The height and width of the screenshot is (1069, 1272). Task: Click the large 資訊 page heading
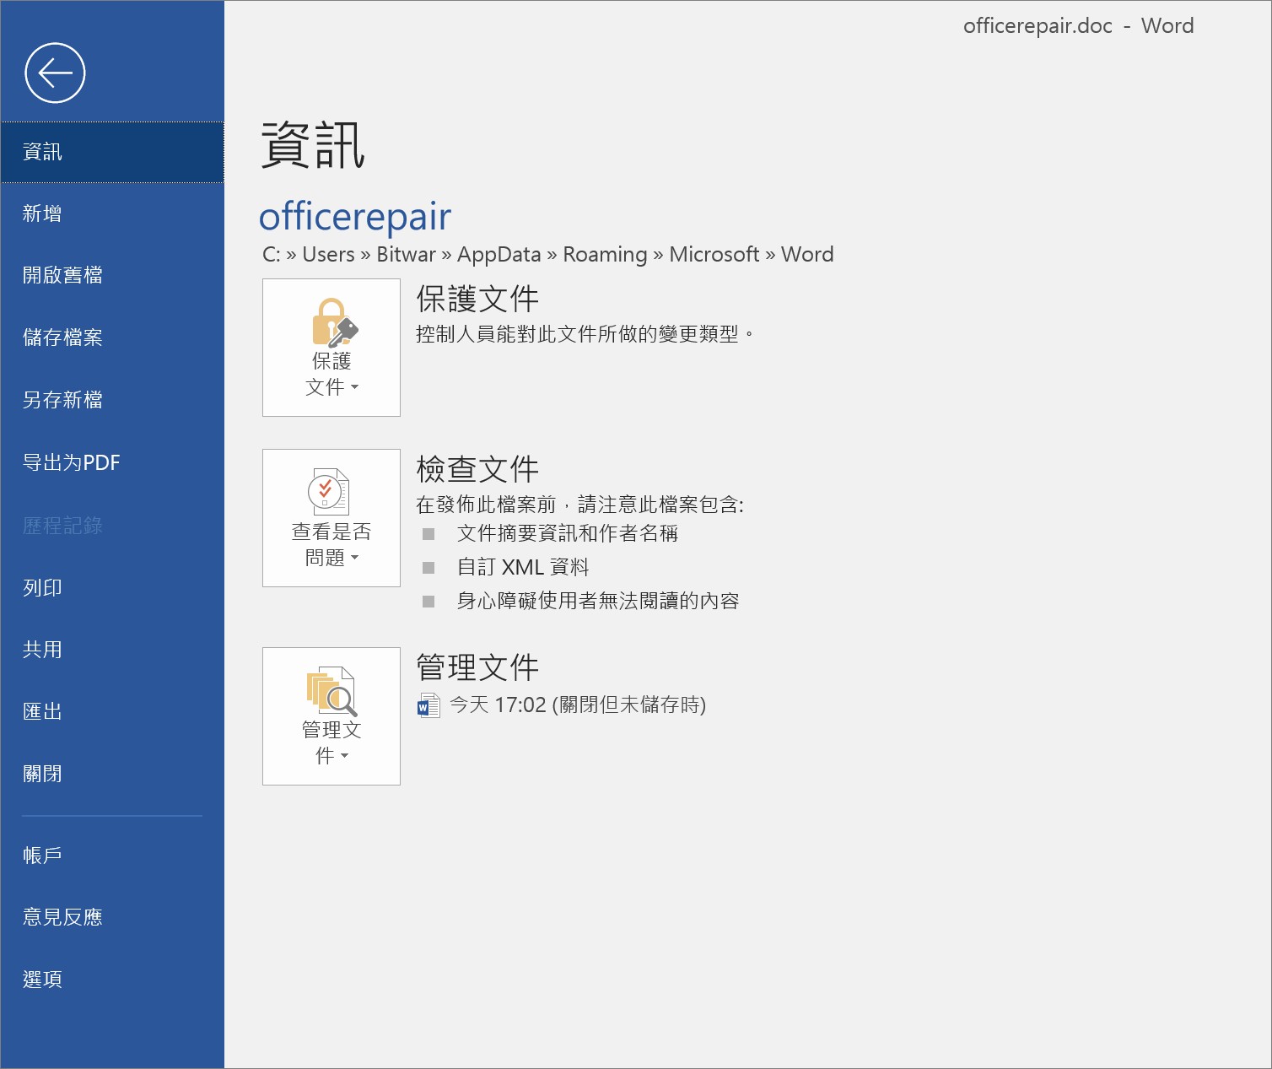(313, 145)
